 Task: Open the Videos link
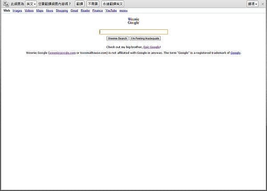coord(29,11)
